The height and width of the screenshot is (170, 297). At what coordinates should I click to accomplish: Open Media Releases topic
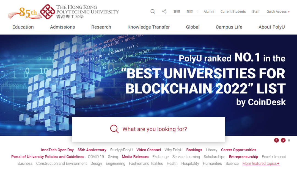(135, 157)
